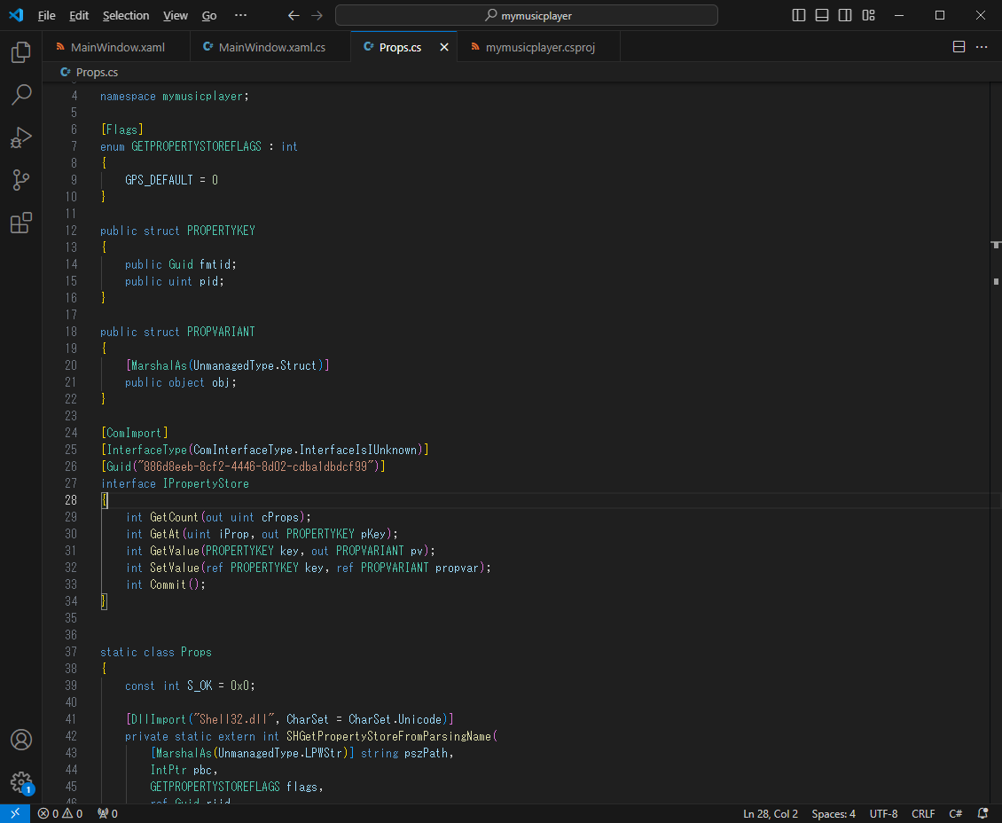Screen dimensions: 1002x823
Task: Click 'GPS_DEFAULT' on line 9
Action: point(159,180)
